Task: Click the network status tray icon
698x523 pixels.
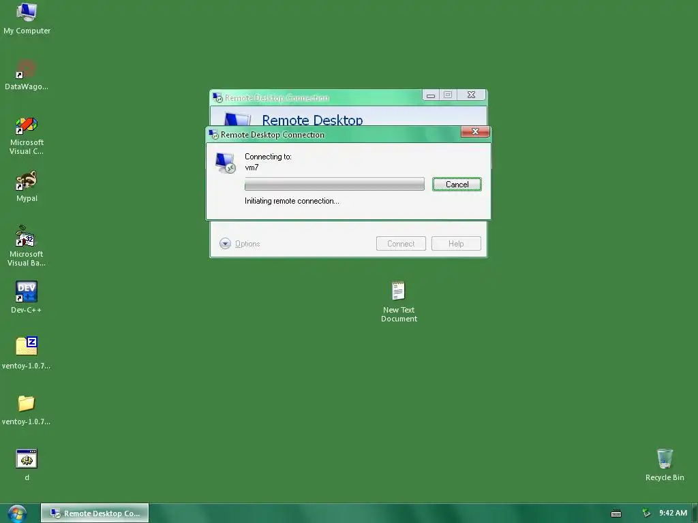Action: [x=646, y=513]
